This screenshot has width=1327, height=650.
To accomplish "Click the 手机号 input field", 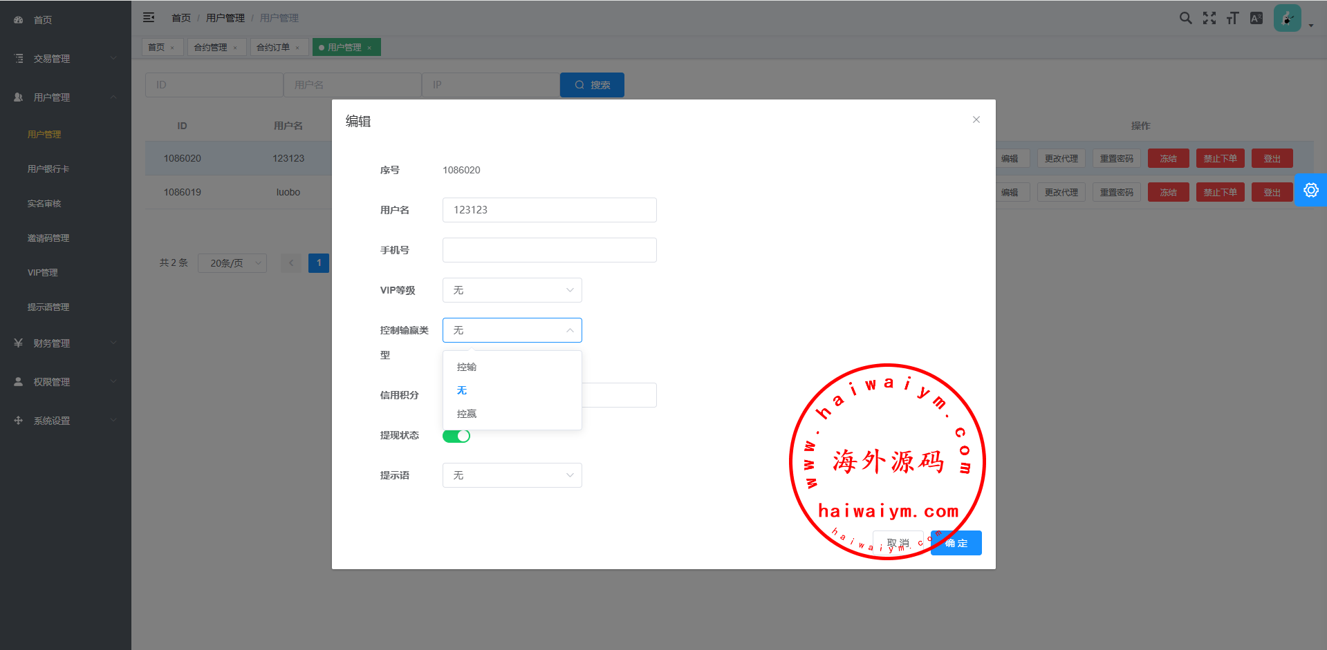I will click(x=549, y=250).
